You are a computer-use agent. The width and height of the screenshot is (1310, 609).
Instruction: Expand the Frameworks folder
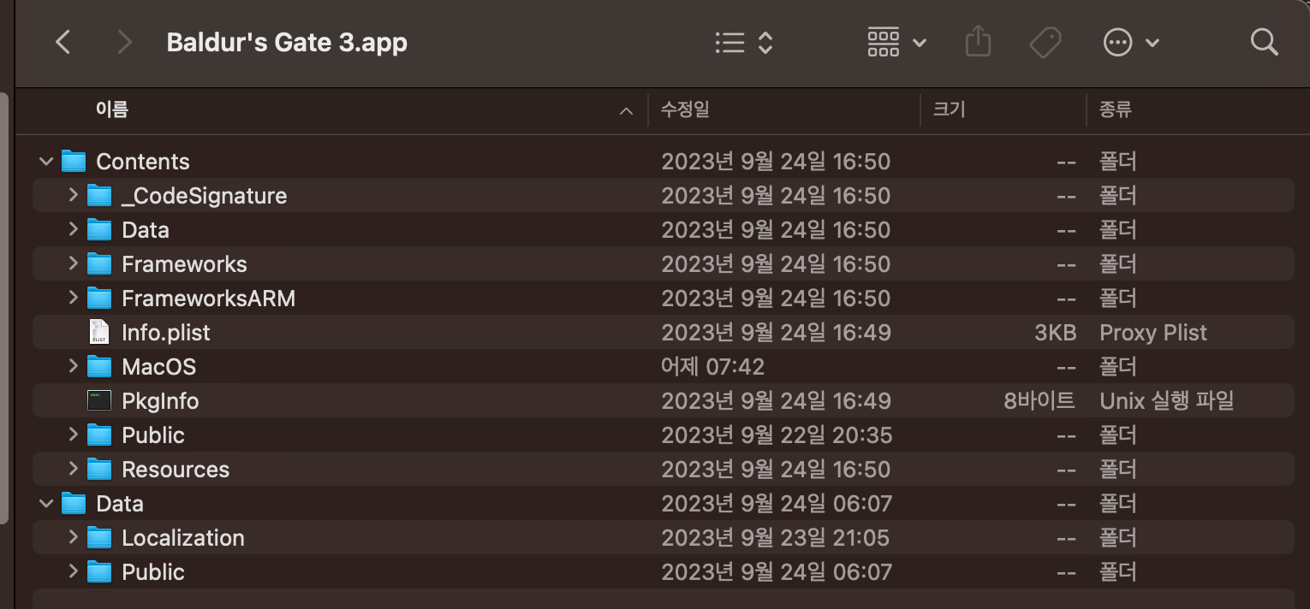coord(73,263)
